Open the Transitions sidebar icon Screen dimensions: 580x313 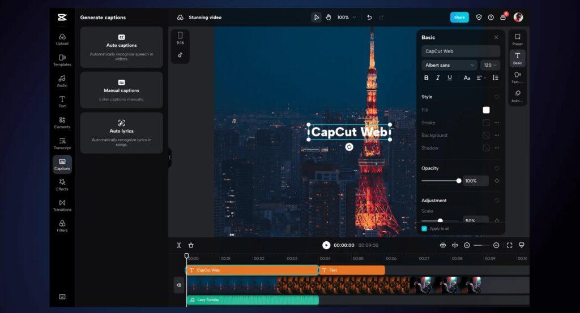point(62,205)
